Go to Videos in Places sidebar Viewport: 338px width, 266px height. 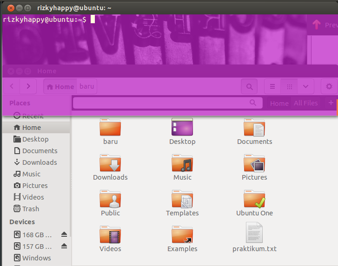tap(36, 197)
